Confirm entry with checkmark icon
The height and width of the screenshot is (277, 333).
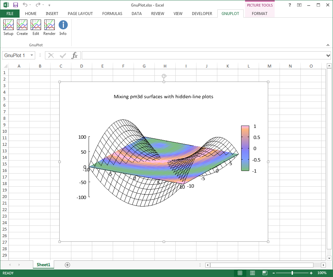click(x=63, y=55)
